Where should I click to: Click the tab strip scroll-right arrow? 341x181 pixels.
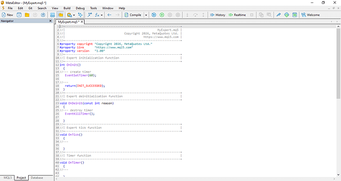click(x=337, y=22)
